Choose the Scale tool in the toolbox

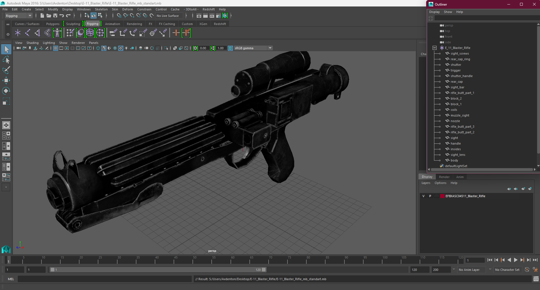6,101
